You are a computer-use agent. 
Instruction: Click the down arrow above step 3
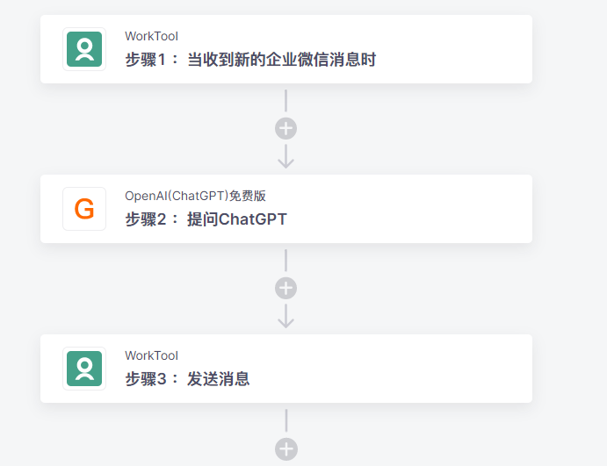[286, 316]
